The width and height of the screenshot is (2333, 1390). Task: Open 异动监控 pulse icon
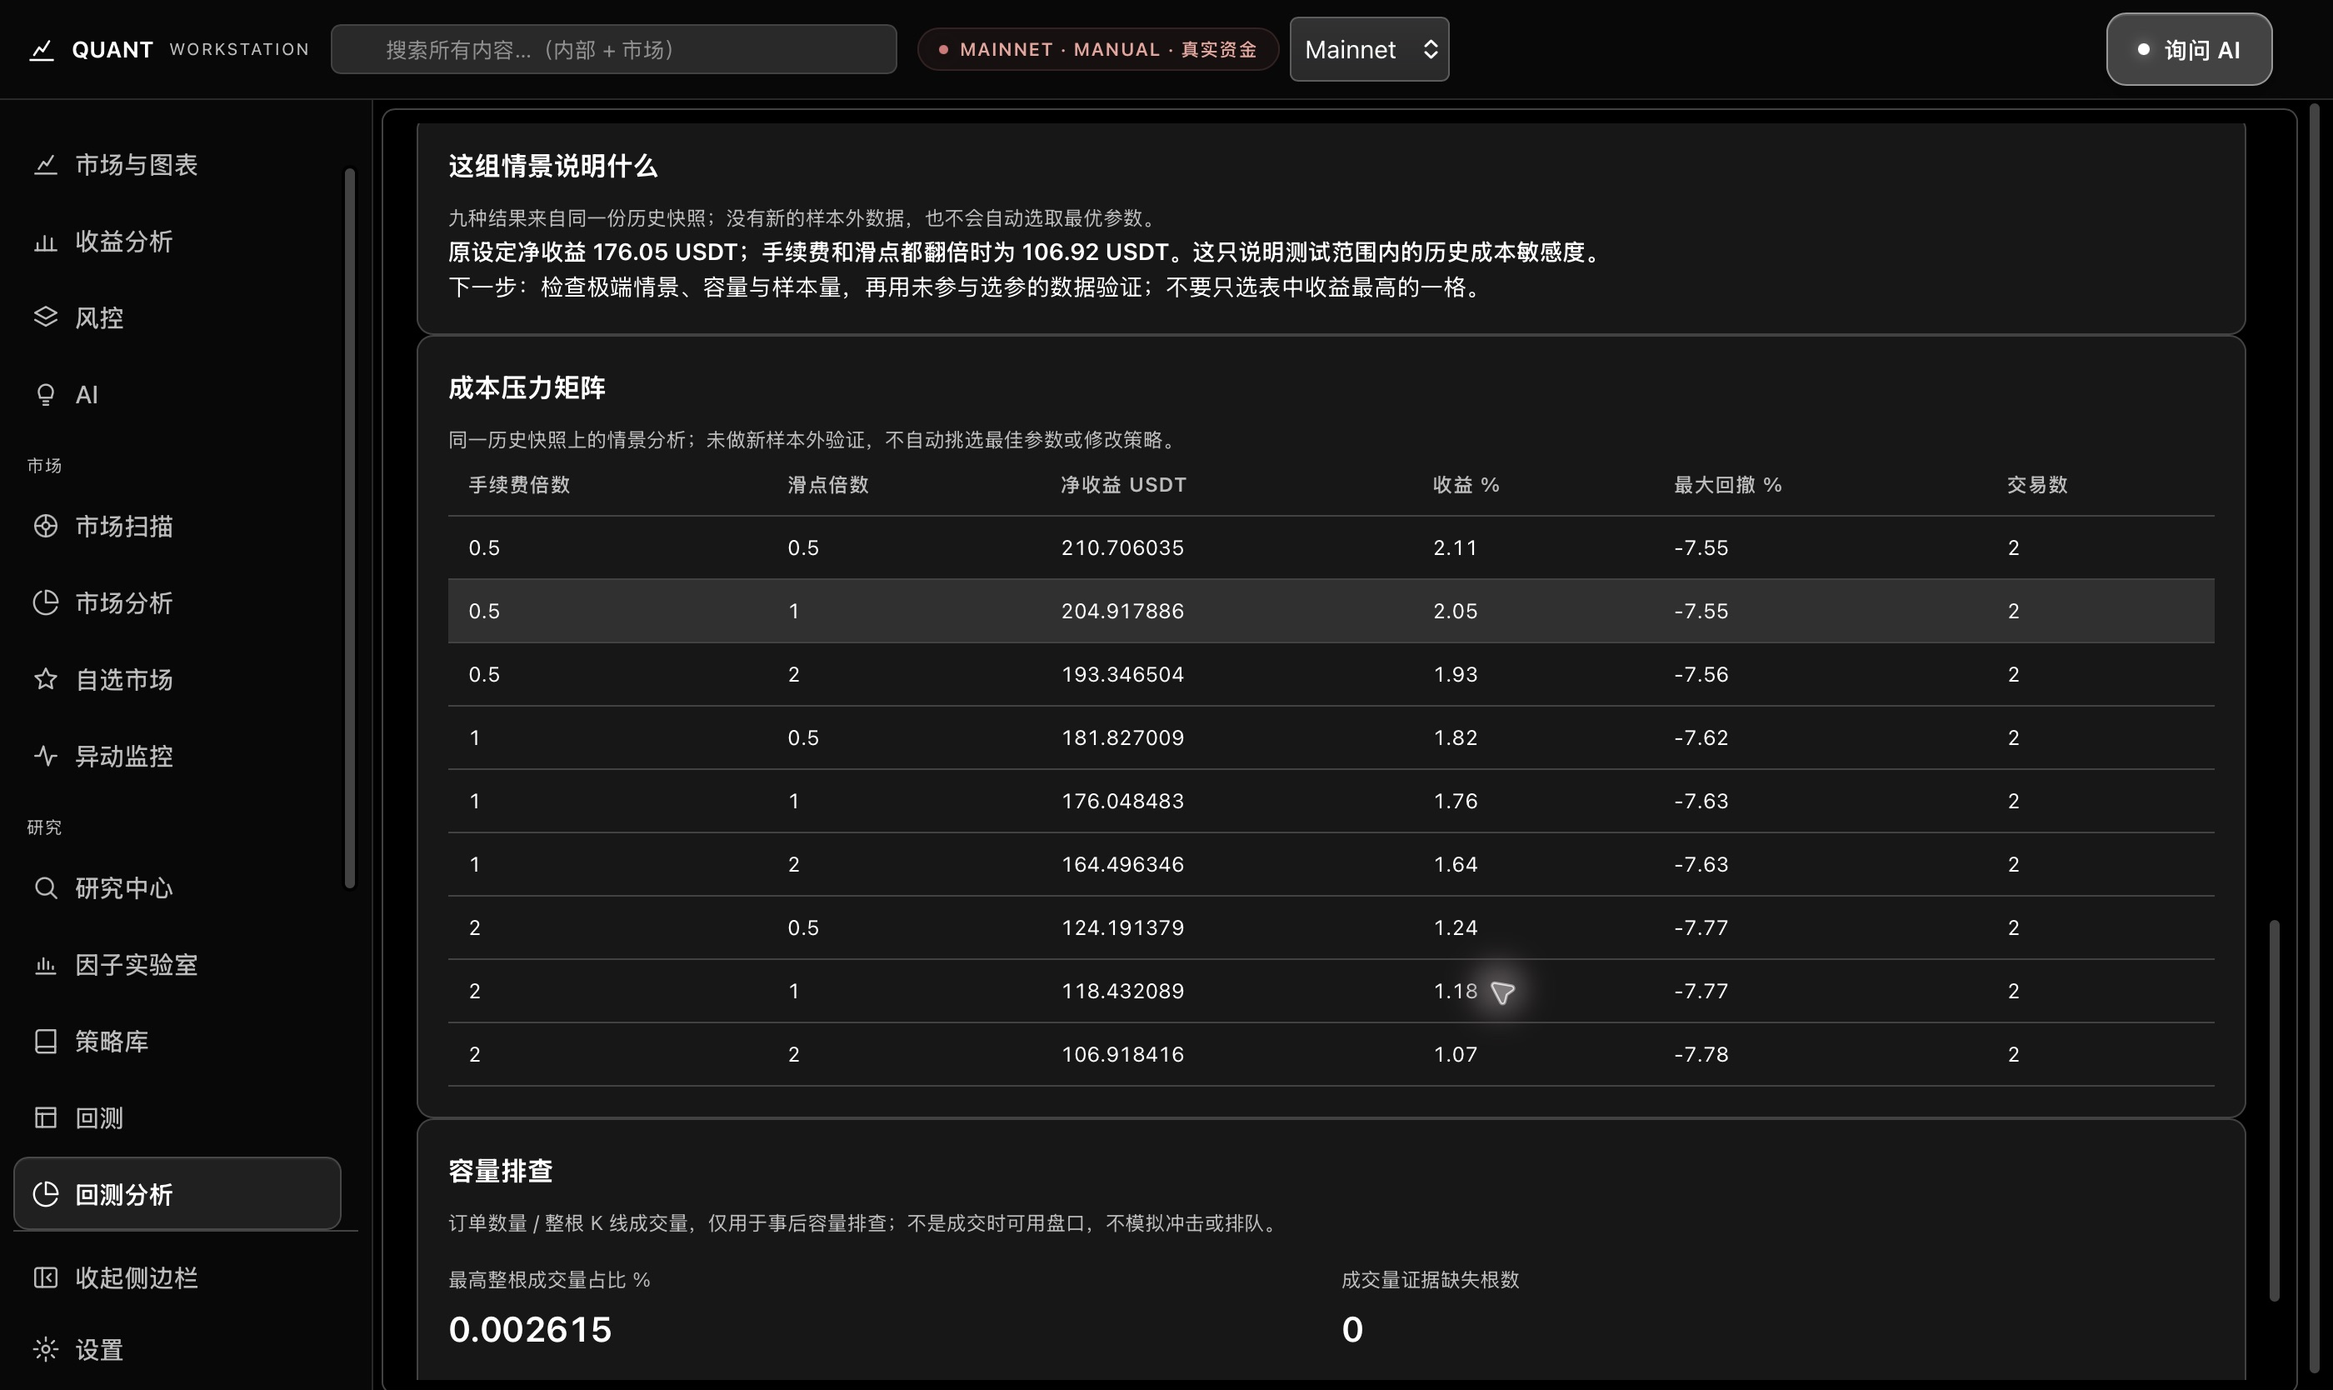pos(45,756)
